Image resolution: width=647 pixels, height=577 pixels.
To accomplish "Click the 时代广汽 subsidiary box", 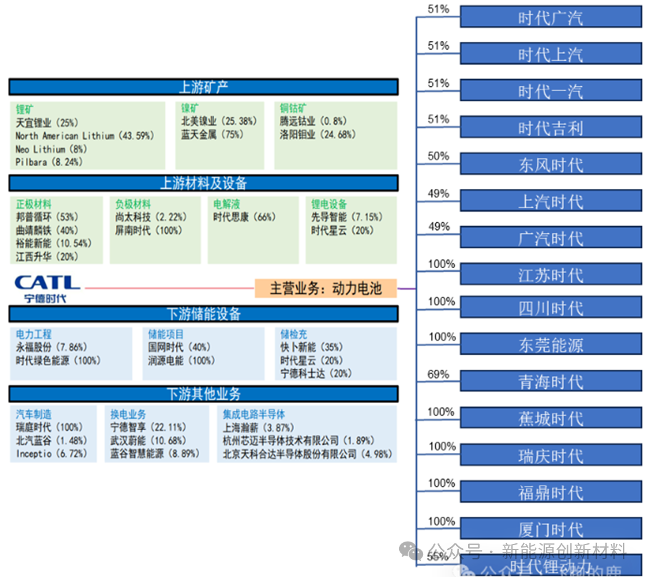I will click(551, 17).
